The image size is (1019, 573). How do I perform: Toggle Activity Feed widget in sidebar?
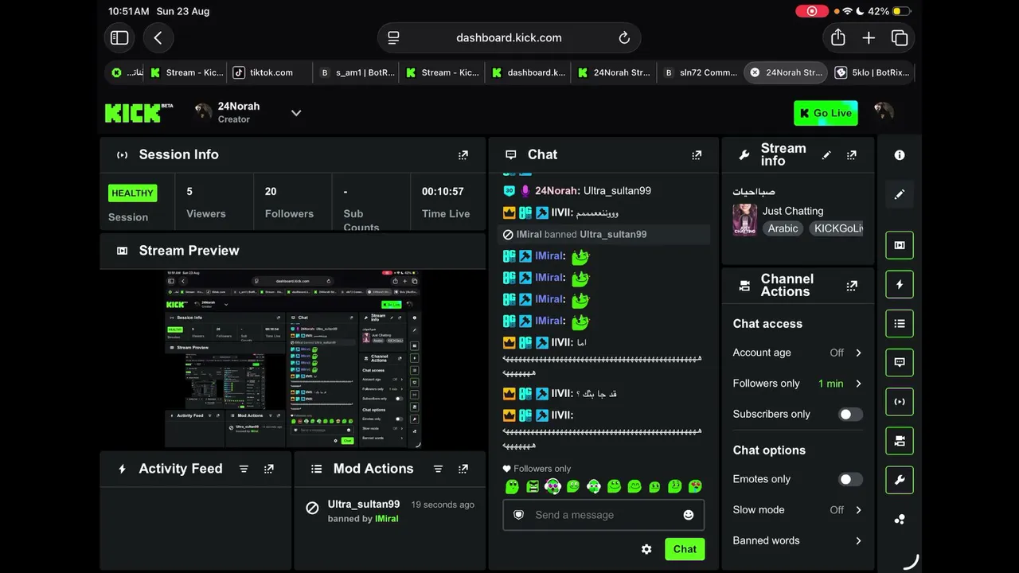[900, 284]
